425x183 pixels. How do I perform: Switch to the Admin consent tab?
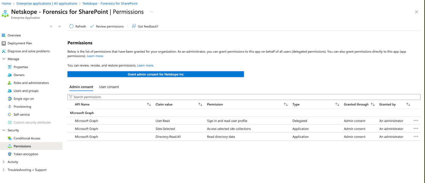81,87
